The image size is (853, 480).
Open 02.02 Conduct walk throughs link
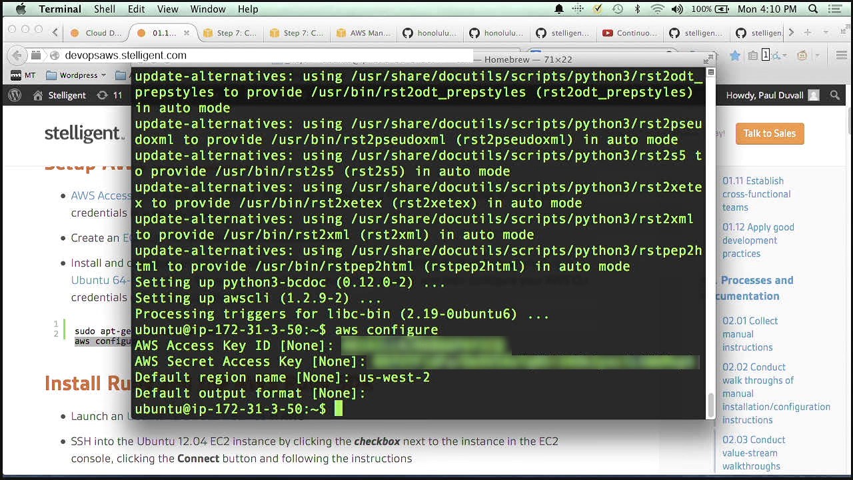coord(776,393)
